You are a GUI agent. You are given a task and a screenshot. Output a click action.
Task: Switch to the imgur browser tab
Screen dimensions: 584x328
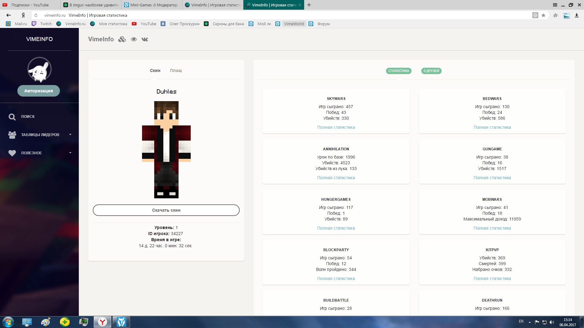(x=91, y=5)
